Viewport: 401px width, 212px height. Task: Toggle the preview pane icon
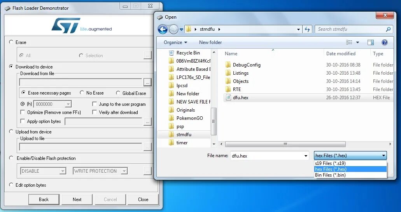click(x=371, y=42)
